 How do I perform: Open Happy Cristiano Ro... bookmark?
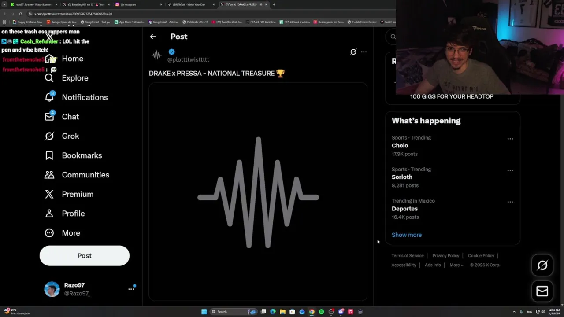[x=27, y=22]
